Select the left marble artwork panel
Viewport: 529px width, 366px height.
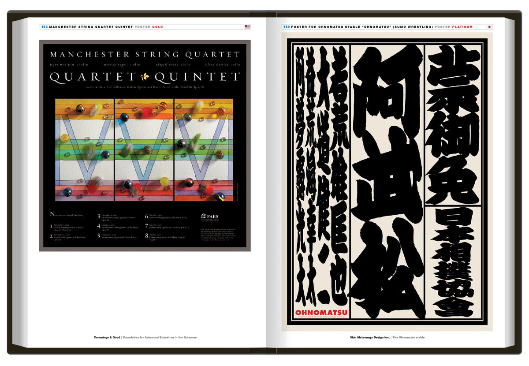(85, 150)
